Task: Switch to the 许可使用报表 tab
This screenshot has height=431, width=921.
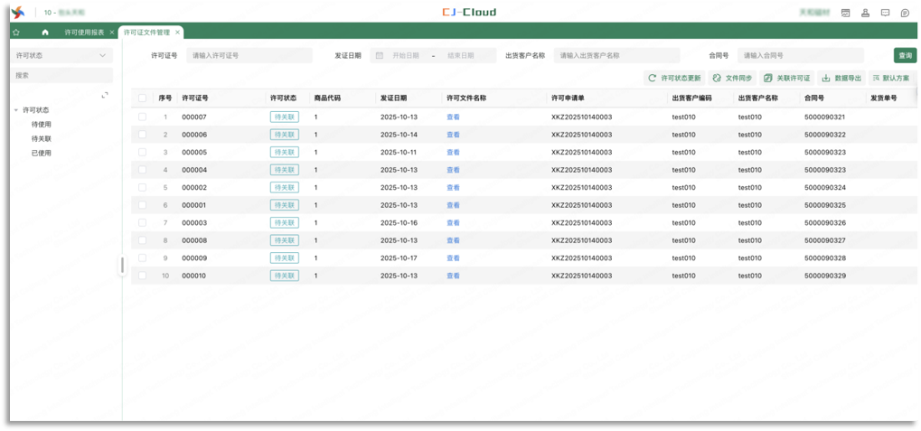Action: (x=83, y=33)
